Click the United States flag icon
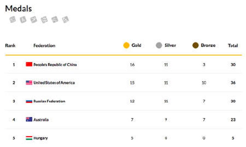Screen dimensions: 246x147 29,83
